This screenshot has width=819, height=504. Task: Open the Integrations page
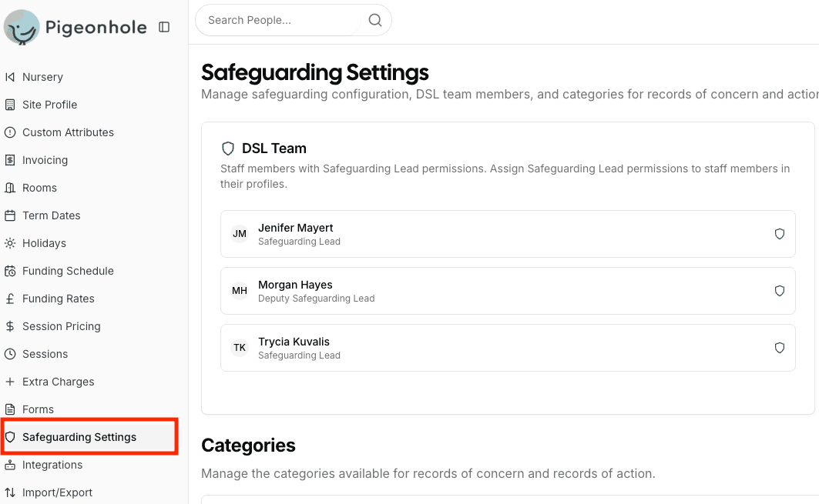coord(52,465)
